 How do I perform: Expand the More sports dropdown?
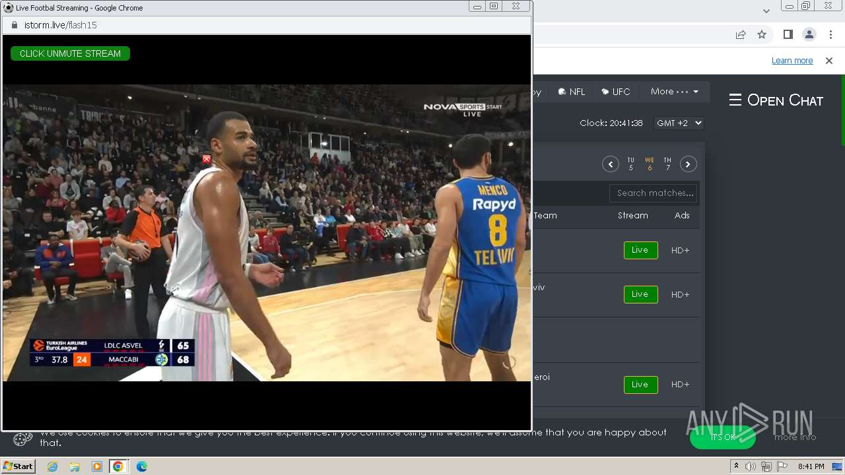coord(674,92)
